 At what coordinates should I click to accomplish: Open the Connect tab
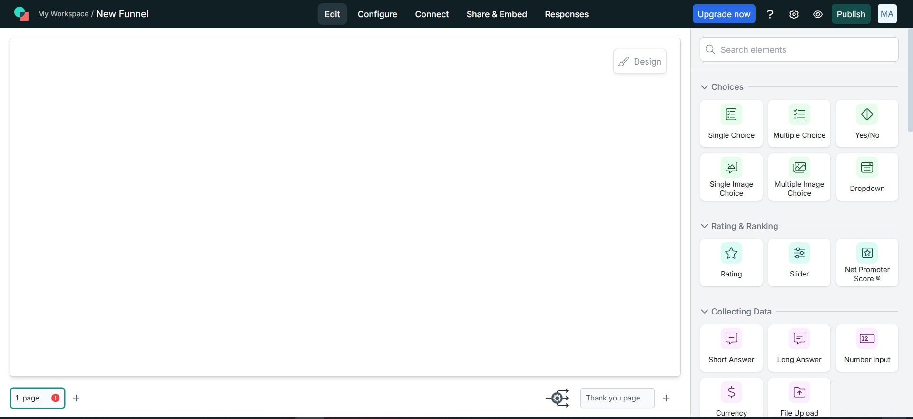[x=432, y=14]
